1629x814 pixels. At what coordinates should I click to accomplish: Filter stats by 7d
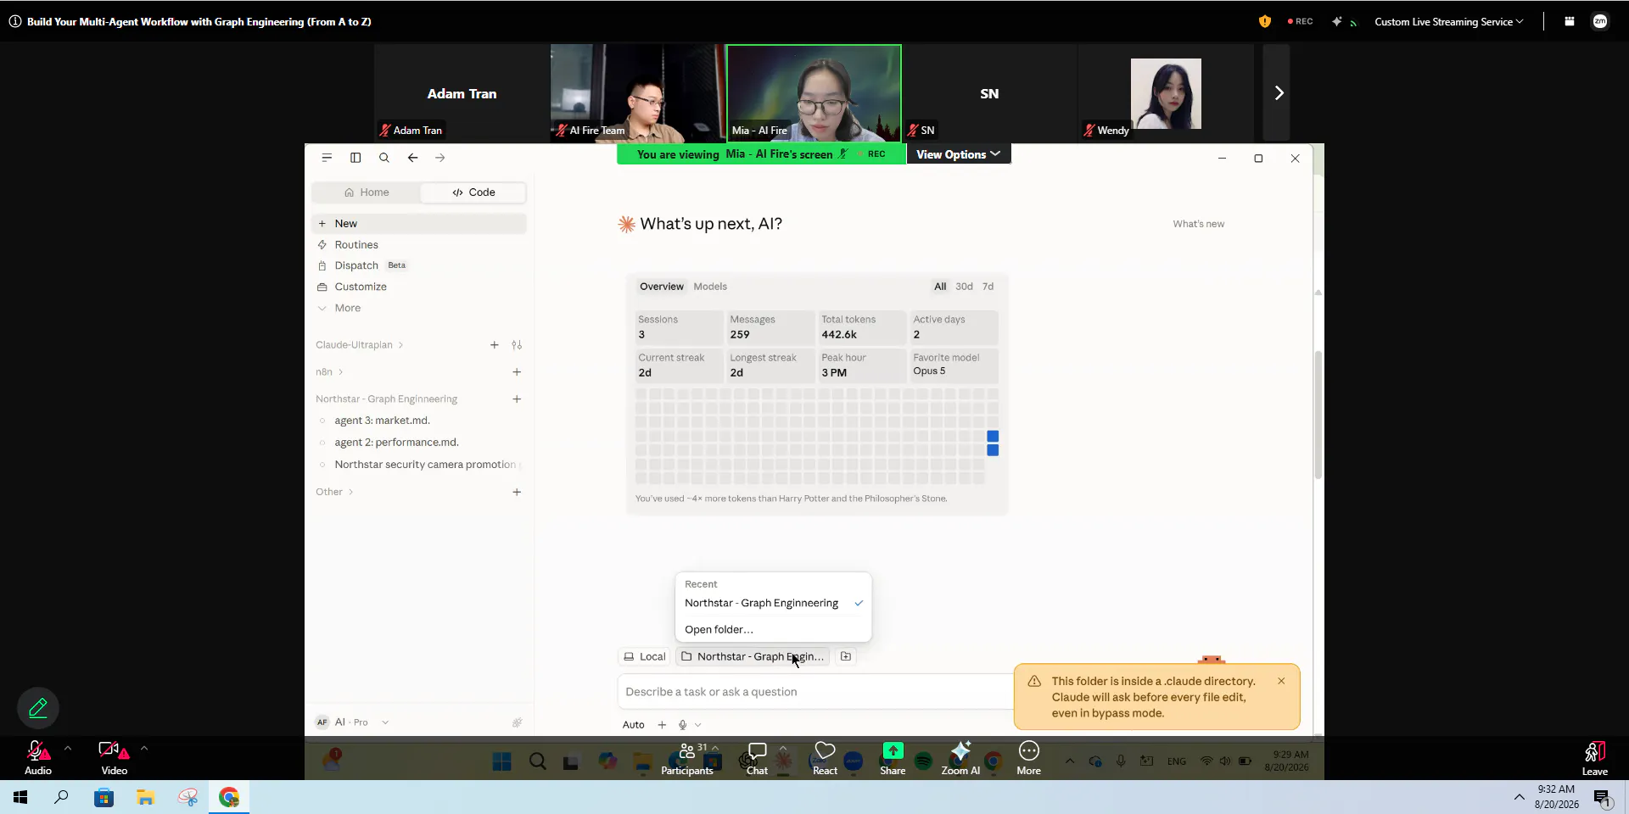coord(988,287)
